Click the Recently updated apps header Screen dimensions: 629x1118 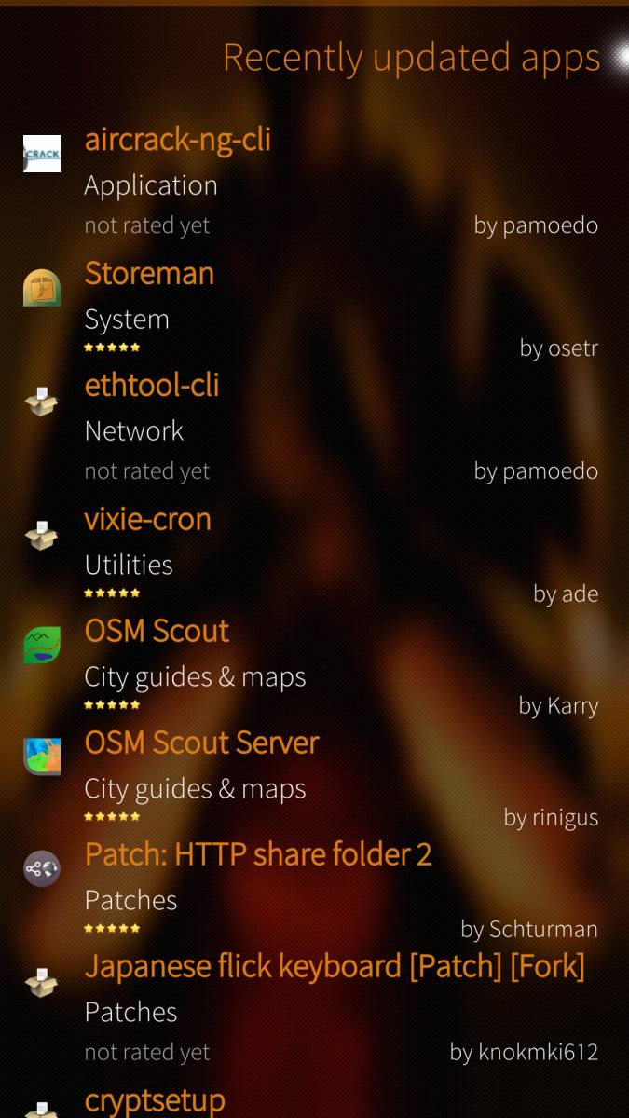point(411,58)
